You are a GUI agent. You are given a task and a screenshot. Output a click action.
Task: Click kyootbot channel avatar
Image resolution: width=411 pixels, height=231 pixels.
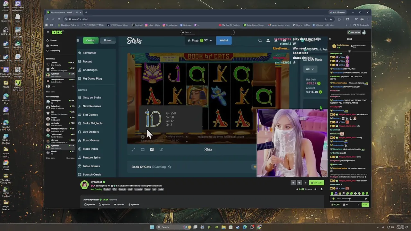point(84,185)
